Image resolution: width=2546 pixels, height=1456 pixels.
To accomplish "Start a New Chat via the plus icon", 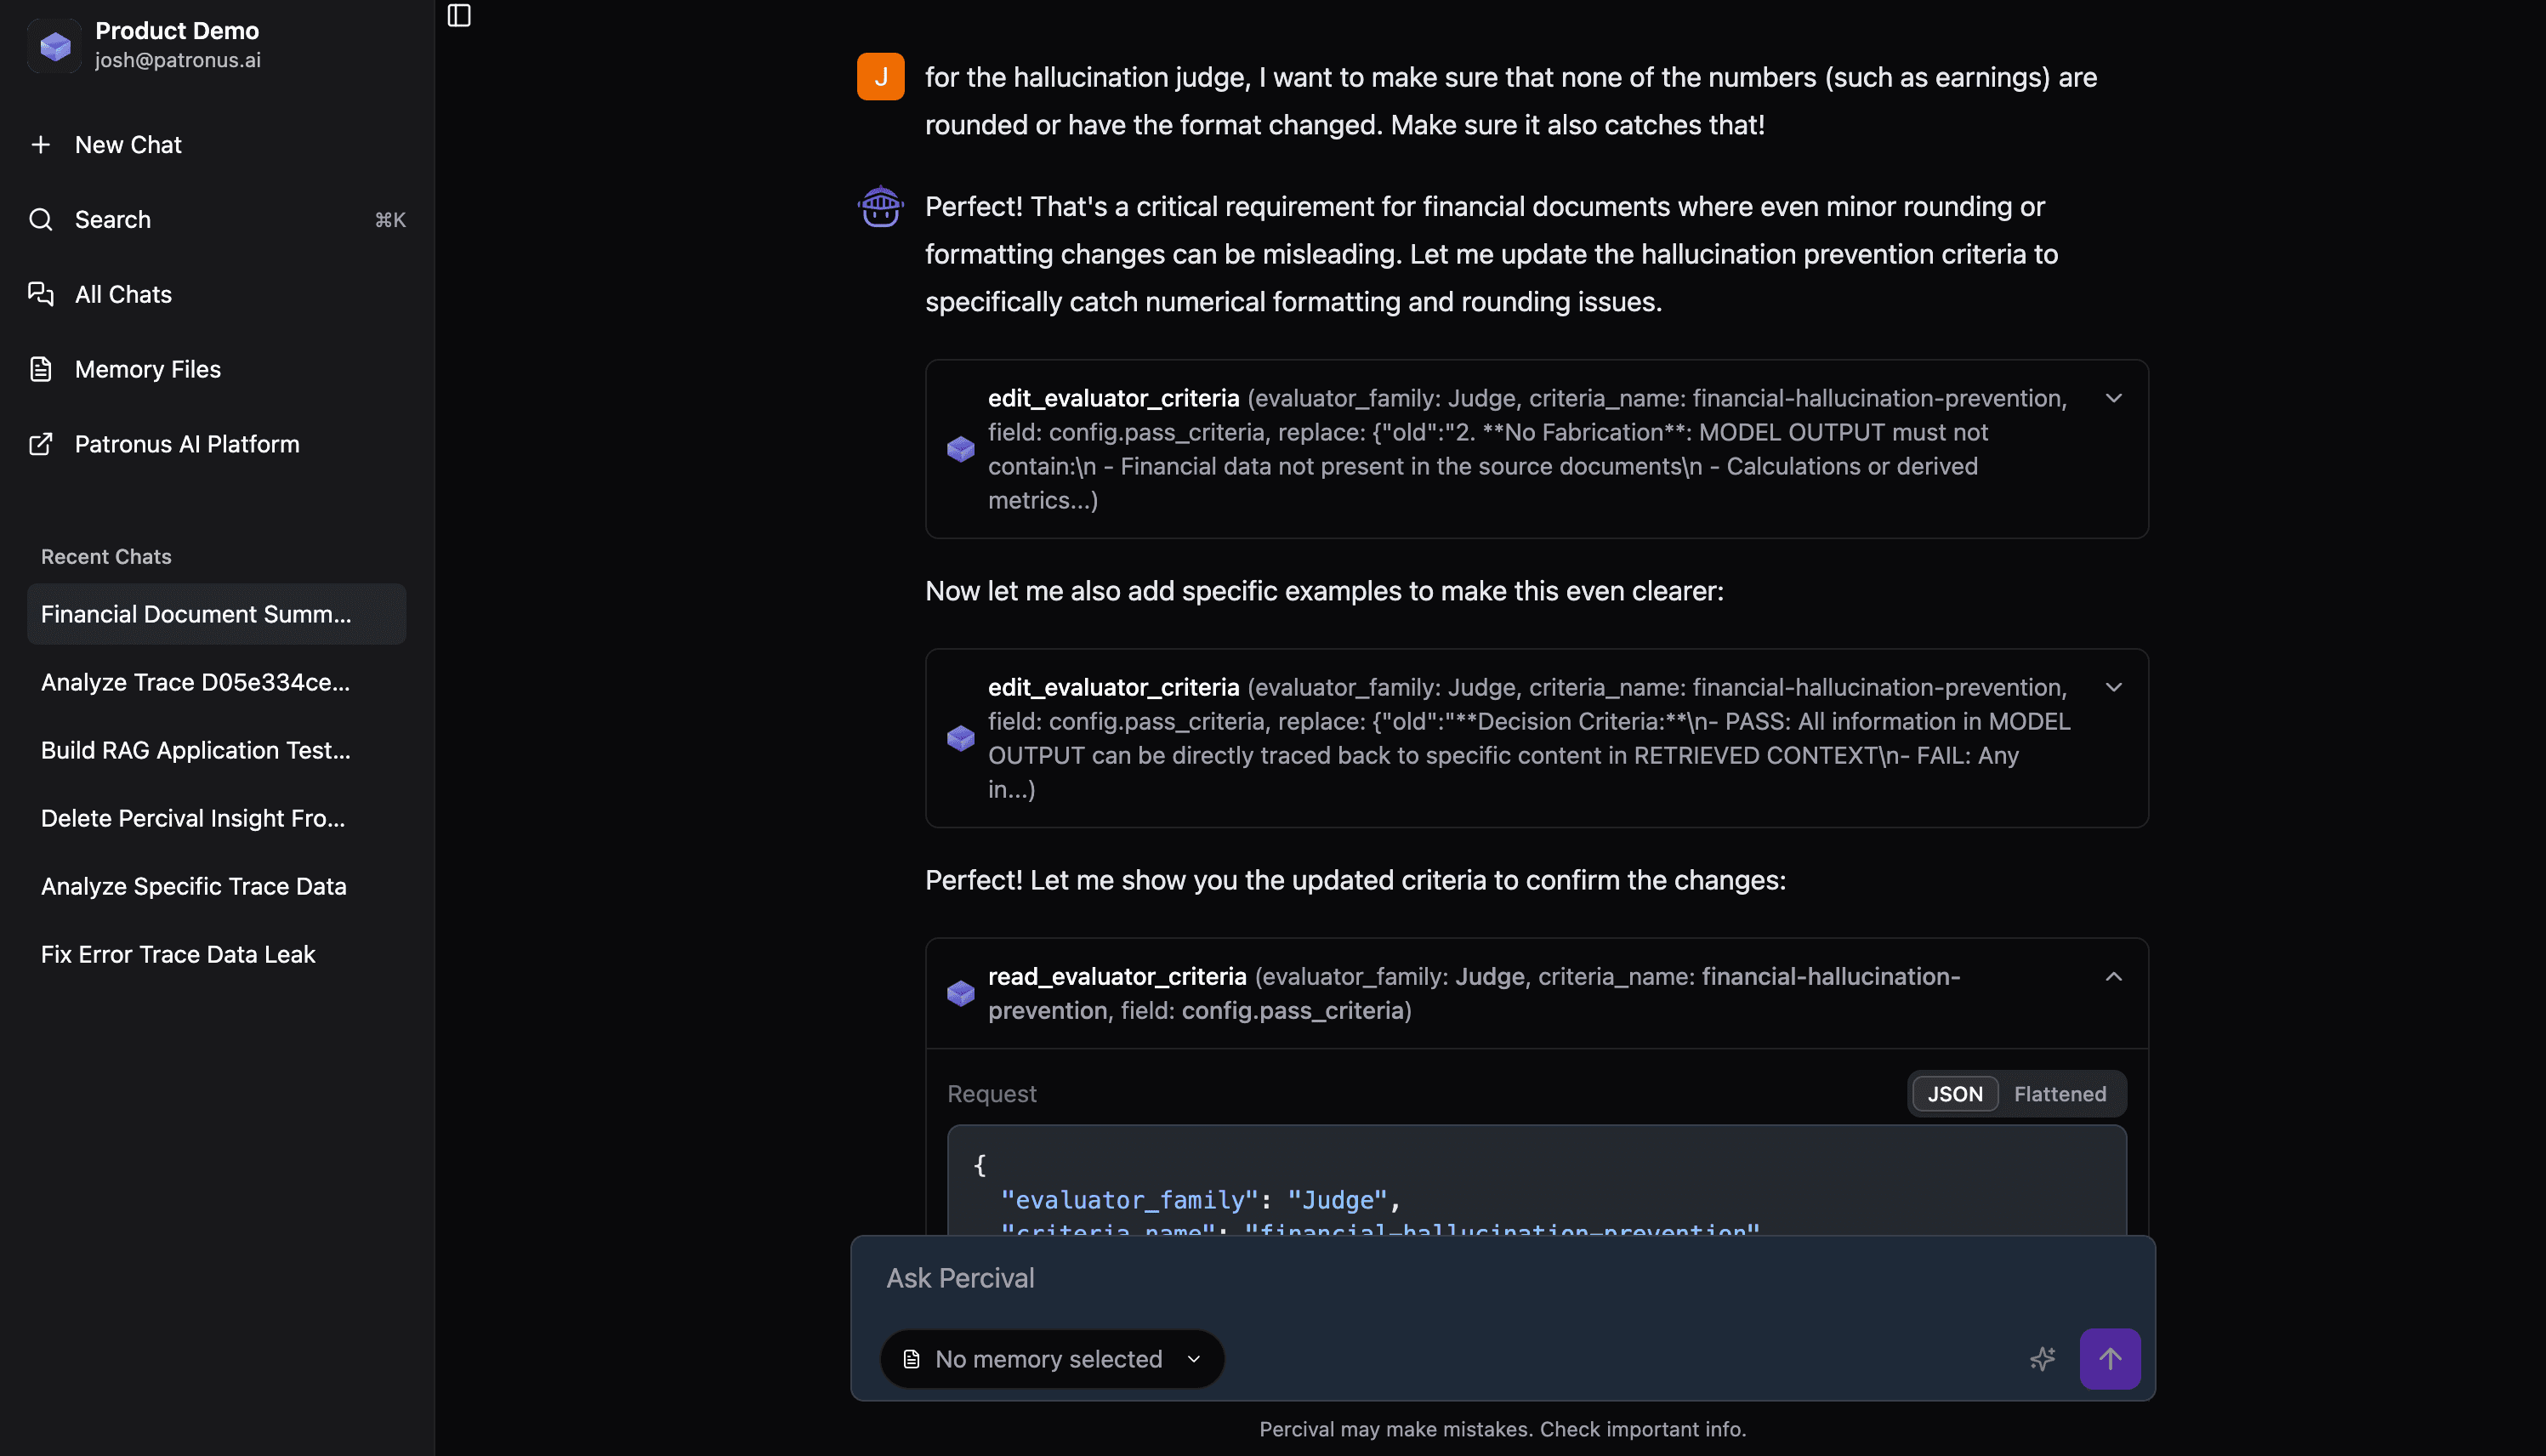I will [41, 144].
